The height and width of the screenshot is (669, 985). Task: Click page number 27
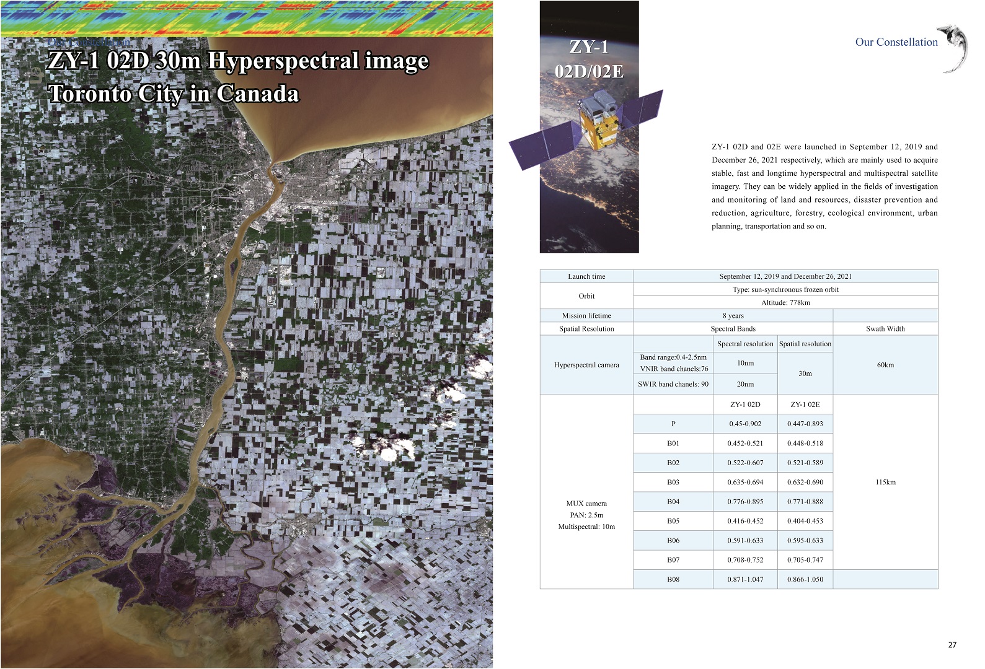(952, 645)
